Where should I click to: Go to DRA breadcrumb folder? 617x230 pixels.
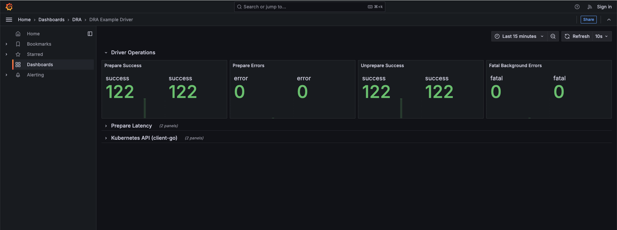pos(77,20)
